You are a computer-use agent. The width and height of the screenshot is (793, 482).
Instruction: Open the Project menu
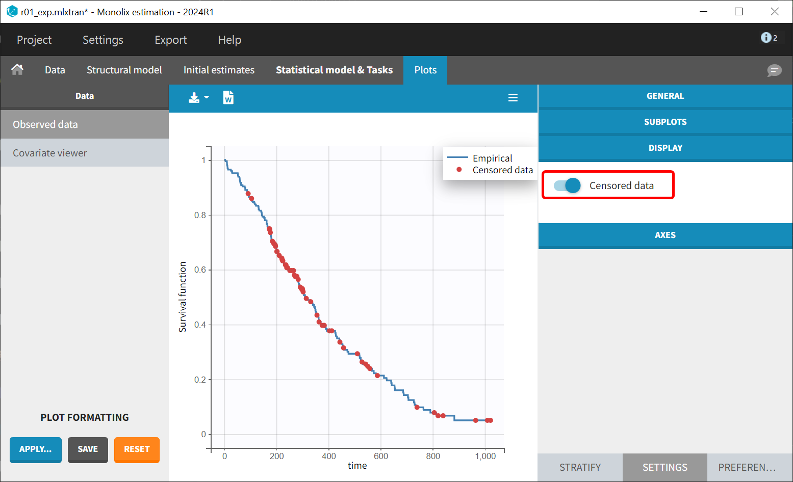point(34,40)
